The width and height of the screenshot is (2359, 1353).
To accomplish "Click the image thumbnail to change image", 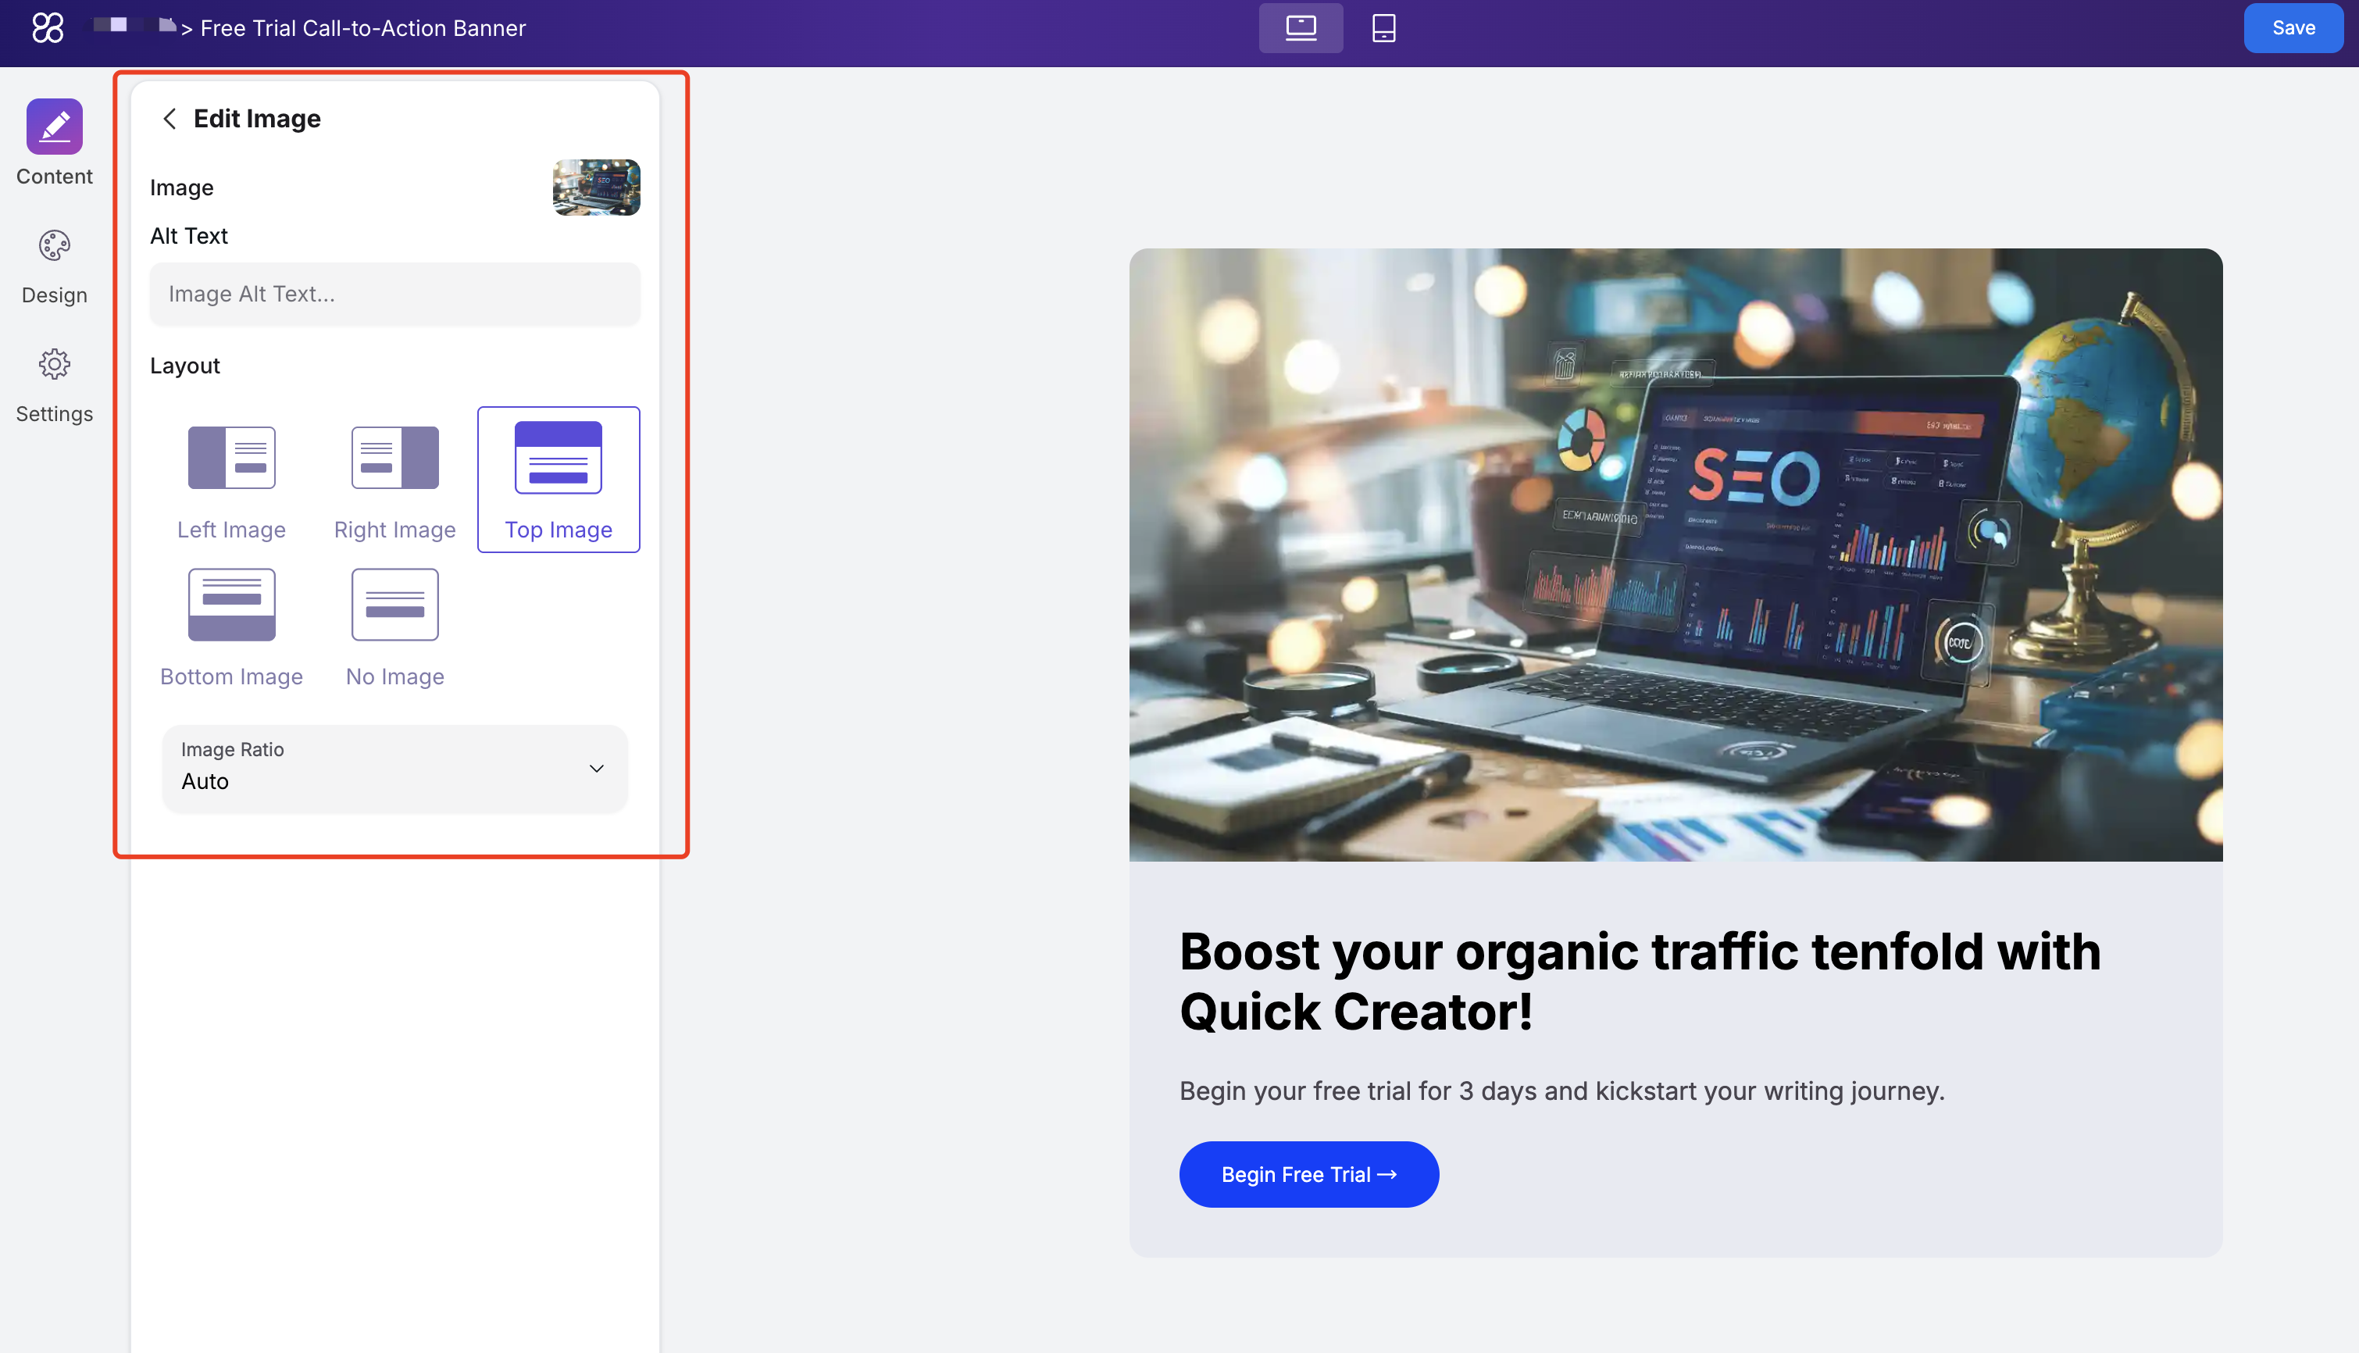I will click(x=597, y=187).
